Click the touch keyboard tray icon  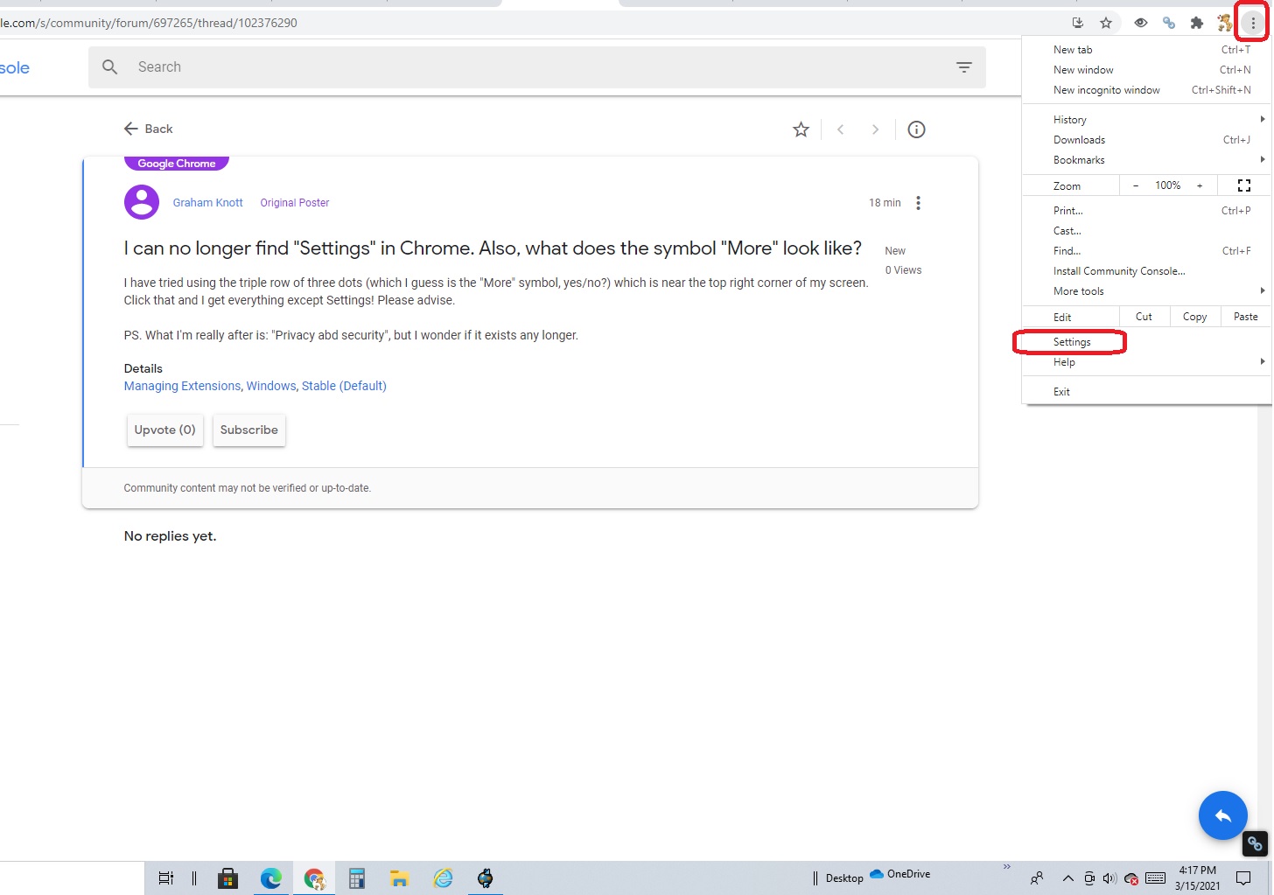coord(1155,878)
